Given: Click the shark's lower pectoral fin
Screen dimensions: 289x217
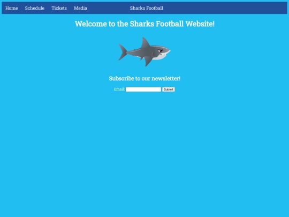Looking at the screenshot, I should tap(148, 61).
